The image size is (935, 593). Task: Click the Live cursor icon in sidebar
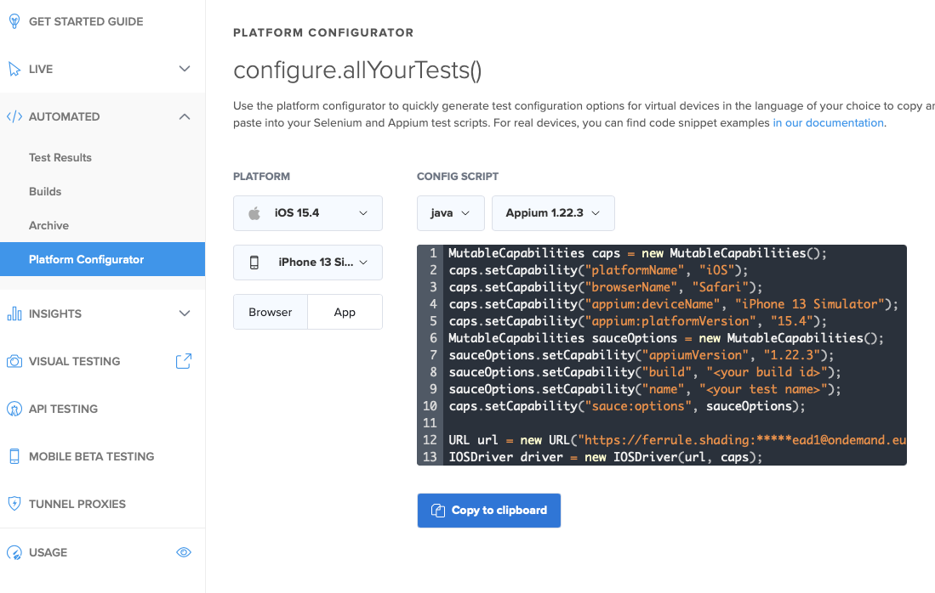(x=14, y=69)
